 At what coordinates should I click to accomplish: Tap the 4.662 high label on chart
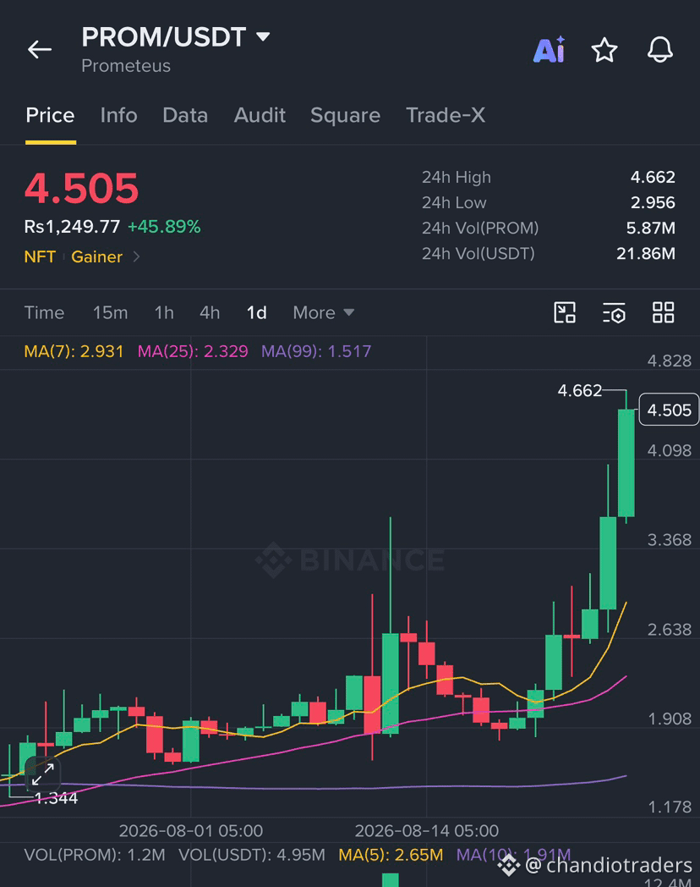pyautogui.click(x=580, y=391)
